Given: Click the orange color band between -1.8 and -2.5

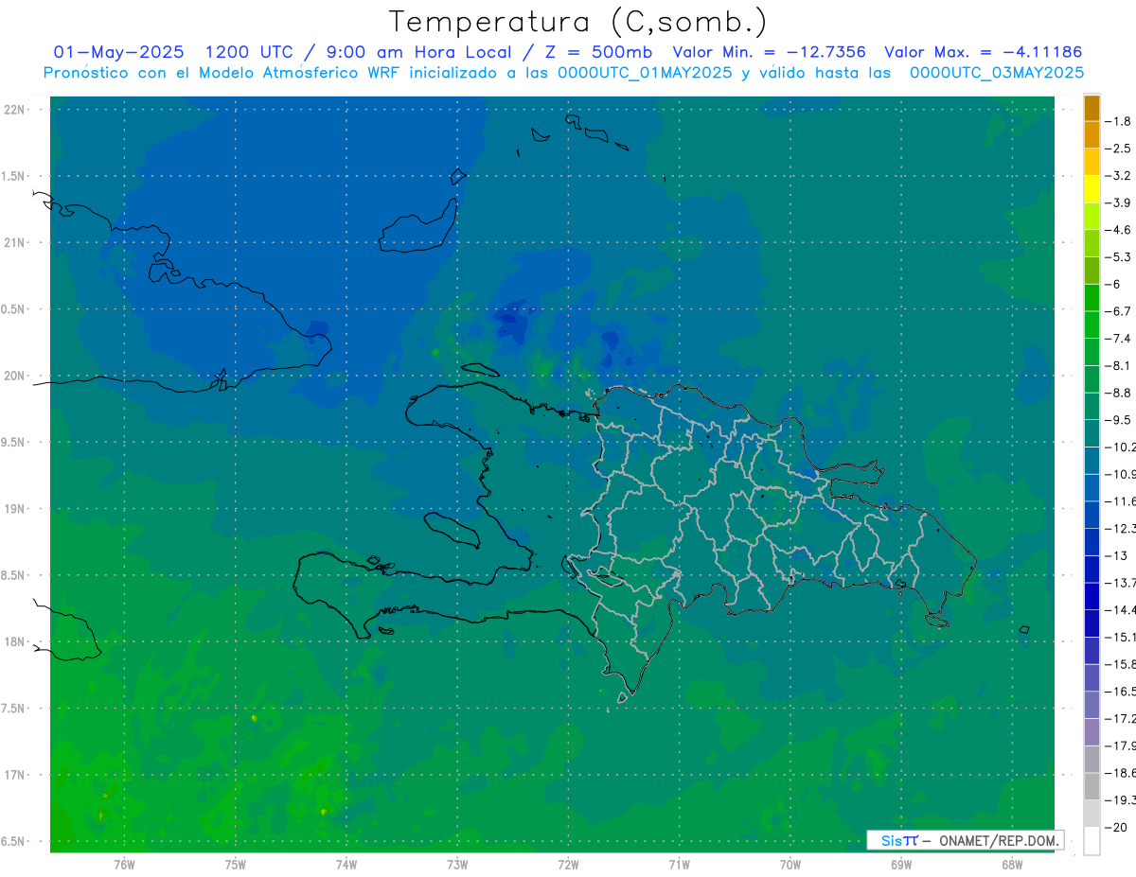Looking at the screenshot, I should [1092, 134].
